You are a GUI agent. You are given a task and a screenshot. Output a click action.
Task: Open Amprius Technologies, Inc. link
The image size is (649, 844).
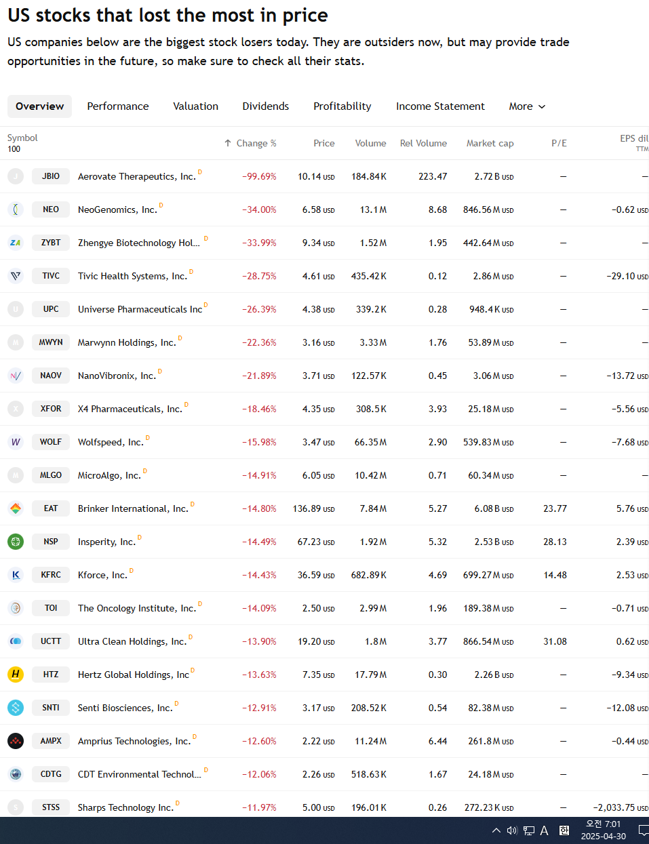click(x=134, y=741)
